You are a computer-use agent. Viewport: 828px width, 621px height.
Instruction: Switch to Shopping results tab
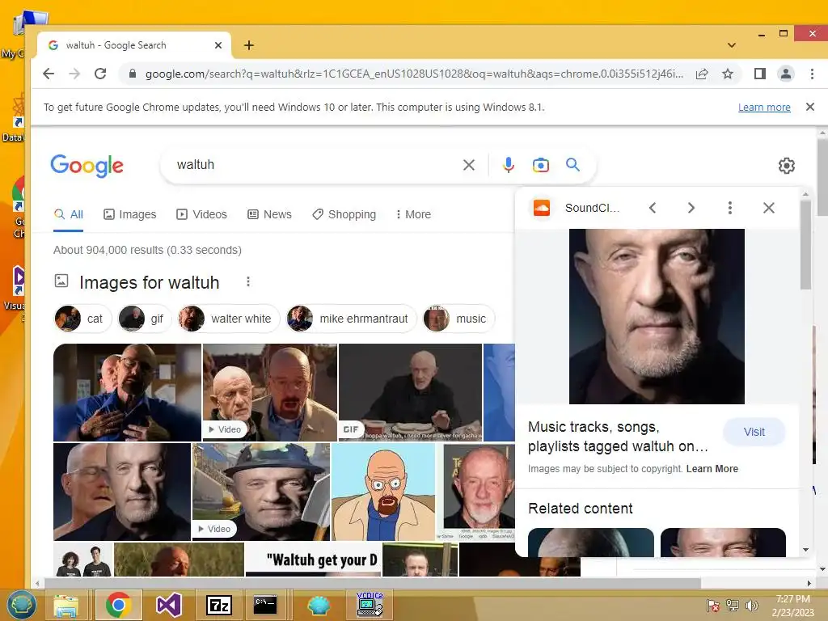click(x=344, y=214)
